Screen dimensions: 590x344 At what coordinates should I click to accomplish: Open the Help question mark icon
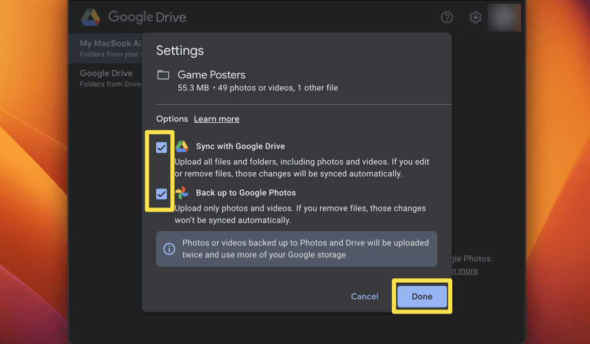(447, 17)
